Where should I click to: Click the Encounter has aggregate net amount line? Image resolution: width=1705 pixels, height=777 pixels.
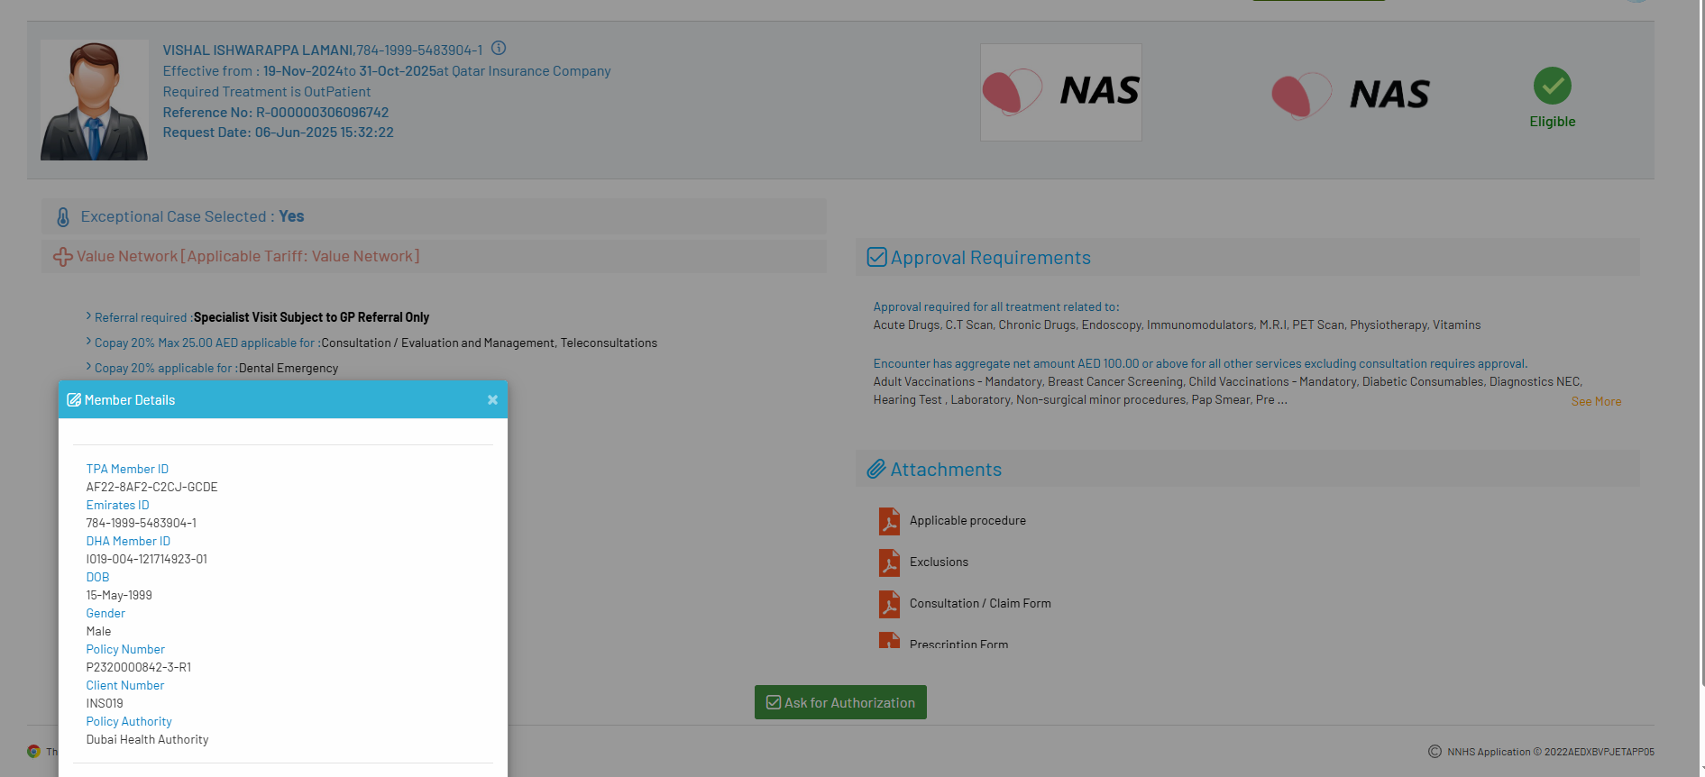(x=1200, y=364)
